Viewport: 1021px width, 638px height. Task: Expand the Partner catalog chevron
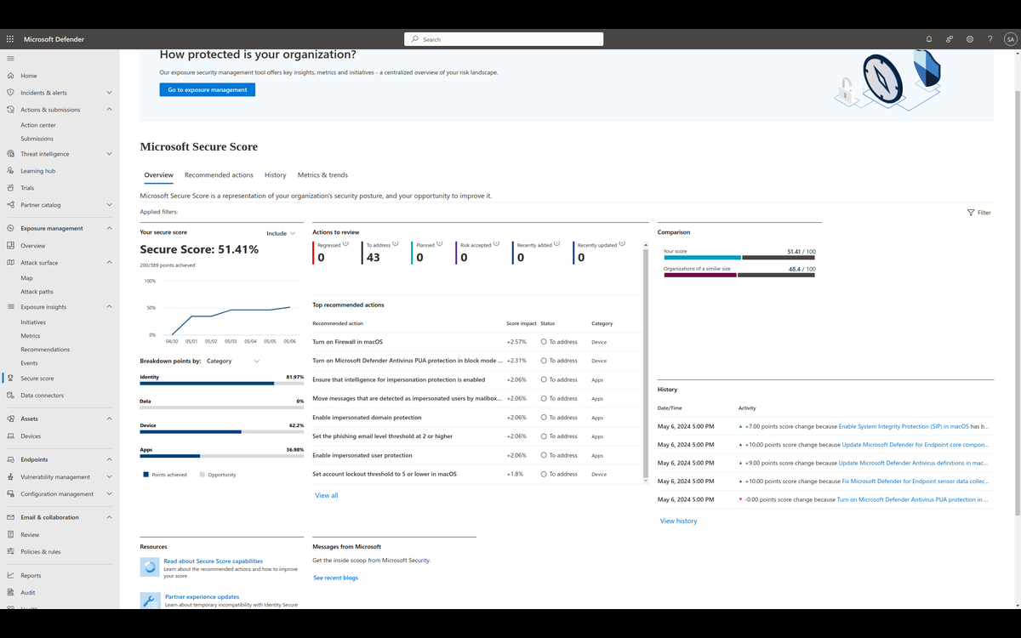pos(109,205)
